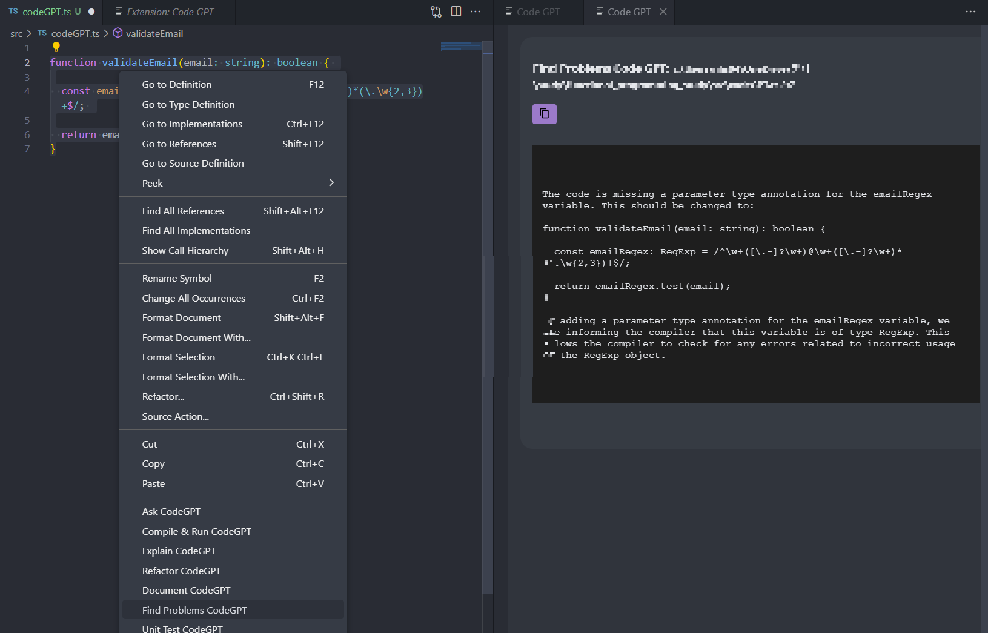This screenshot has height=633, width=988.
Task: Choose Format Selection
Action: (233, 357)
